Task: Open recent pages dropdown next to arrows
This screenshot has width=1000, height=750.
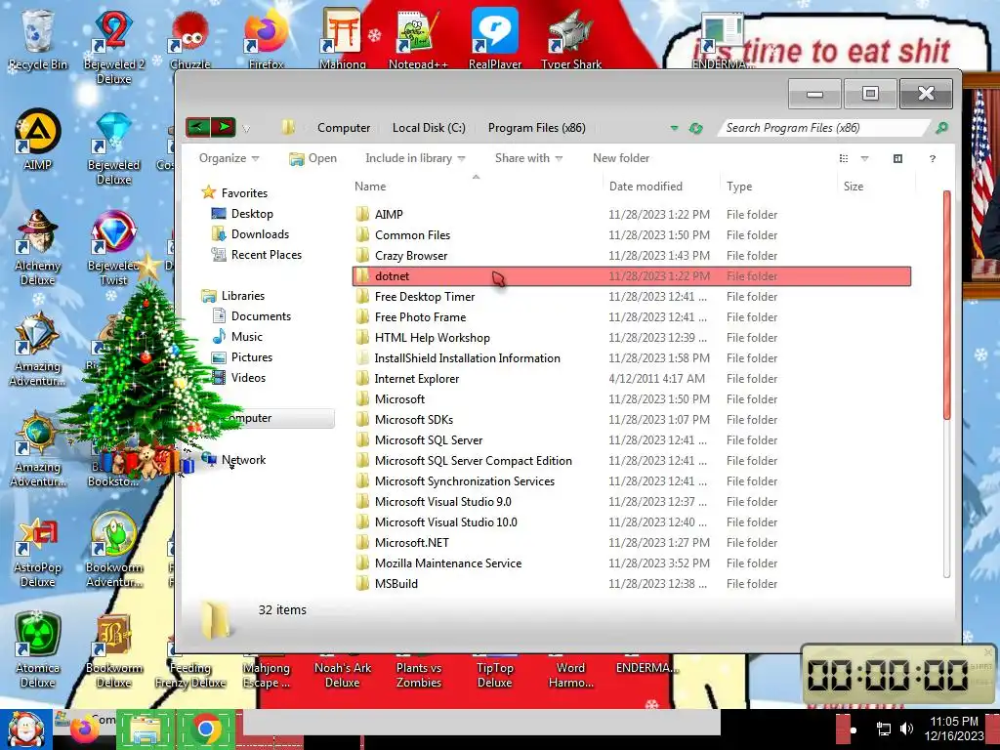Action: (246, 129)
